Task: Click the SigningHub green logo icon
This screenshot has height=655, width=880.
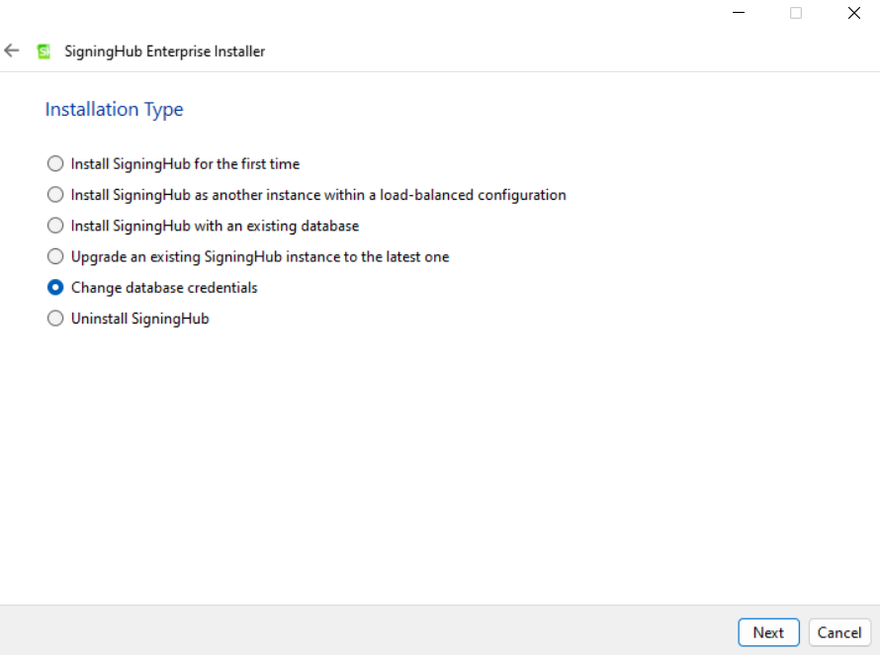Action: (44, 51)
